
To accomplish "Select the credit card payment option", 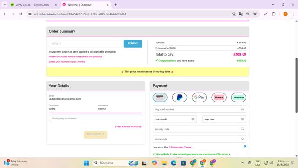I will 160,98.
